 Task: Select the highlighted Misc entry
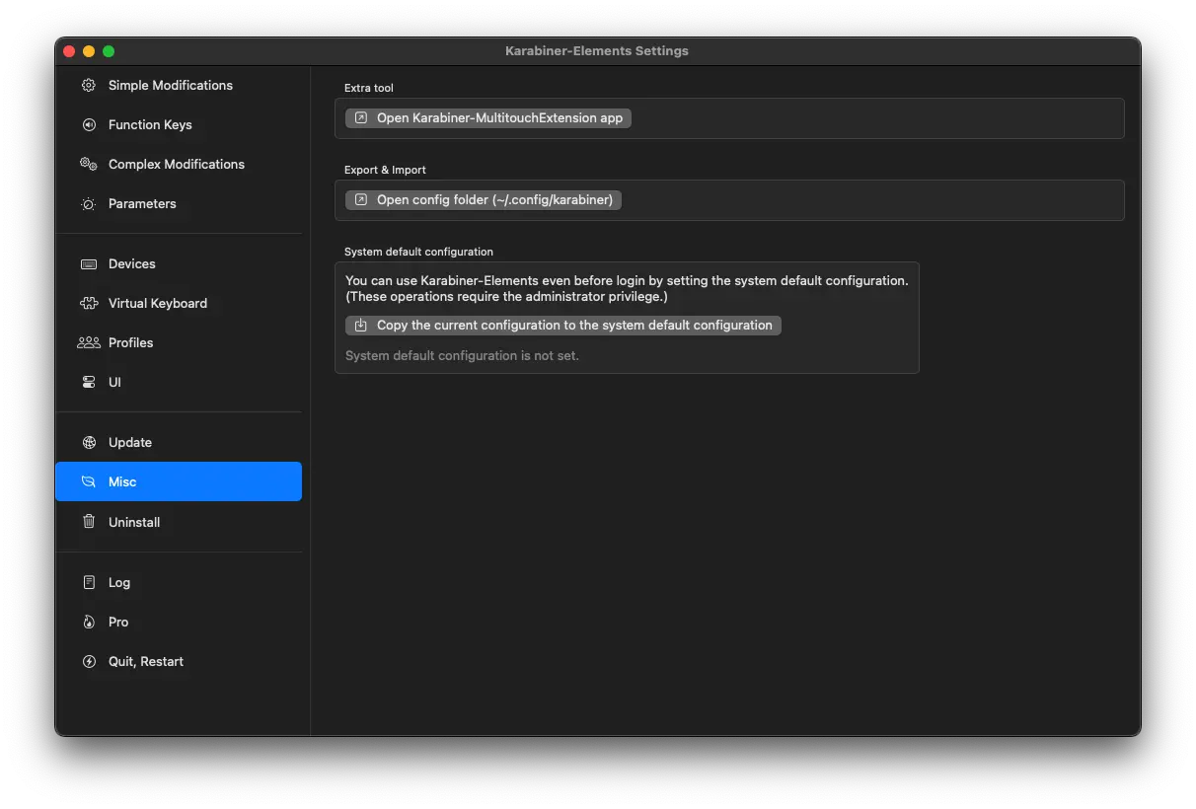[179, 481]
